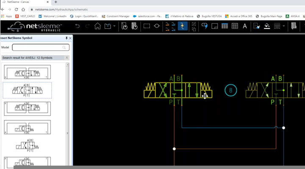The image size is (305, 169).
Task: Click the upper group selection icon
Action: click(x=194, y=24)
